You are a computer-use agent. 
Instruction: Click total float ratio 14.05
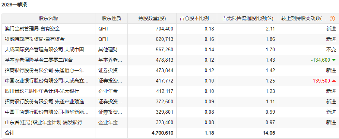(269, 133)
